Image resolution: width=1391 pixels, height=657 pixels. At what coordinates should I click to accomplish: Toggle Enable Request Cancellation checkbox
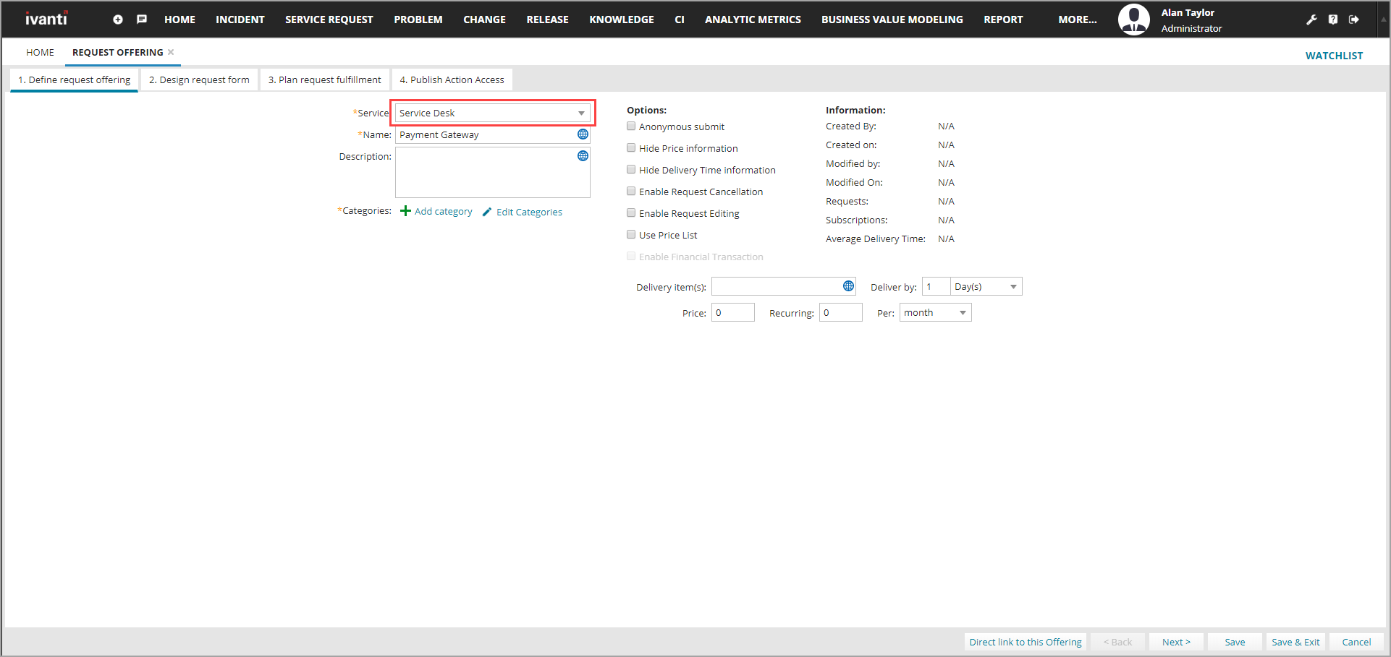[x=631, y=192]
